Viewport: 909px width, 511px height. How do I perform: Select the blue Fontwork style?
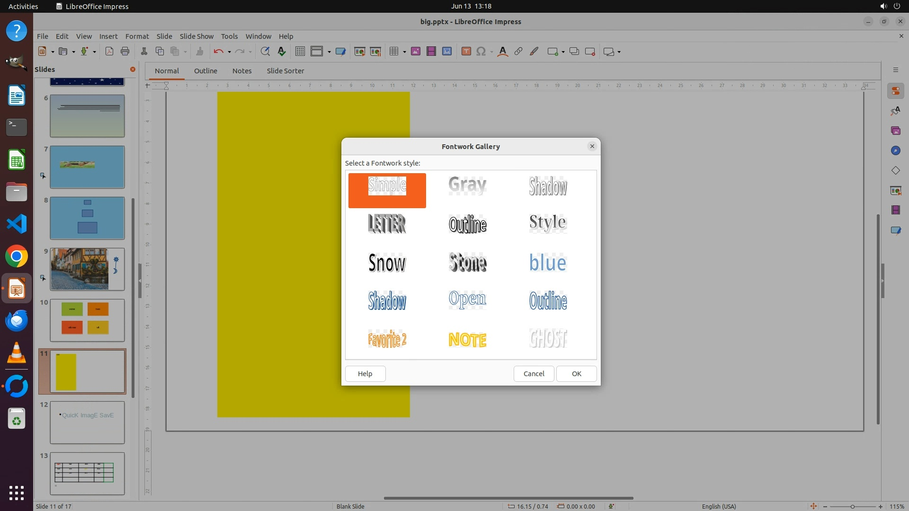548,263
